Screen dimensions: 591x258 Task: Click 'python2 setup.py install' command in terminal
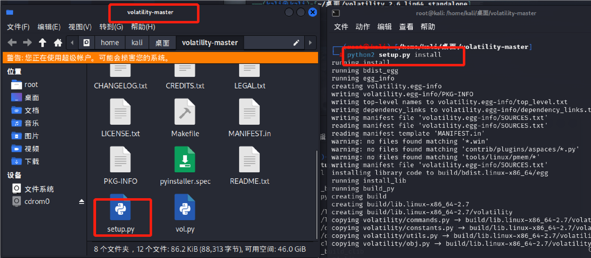pos(394,55)
